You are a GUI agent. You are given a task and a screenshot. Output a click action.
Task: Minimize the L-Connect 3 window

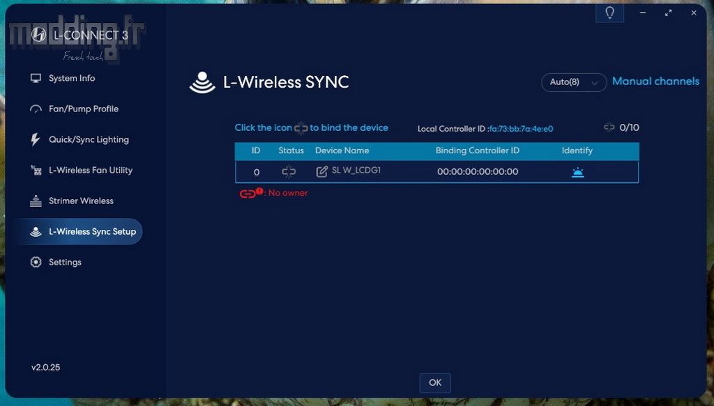click(642, 13)
